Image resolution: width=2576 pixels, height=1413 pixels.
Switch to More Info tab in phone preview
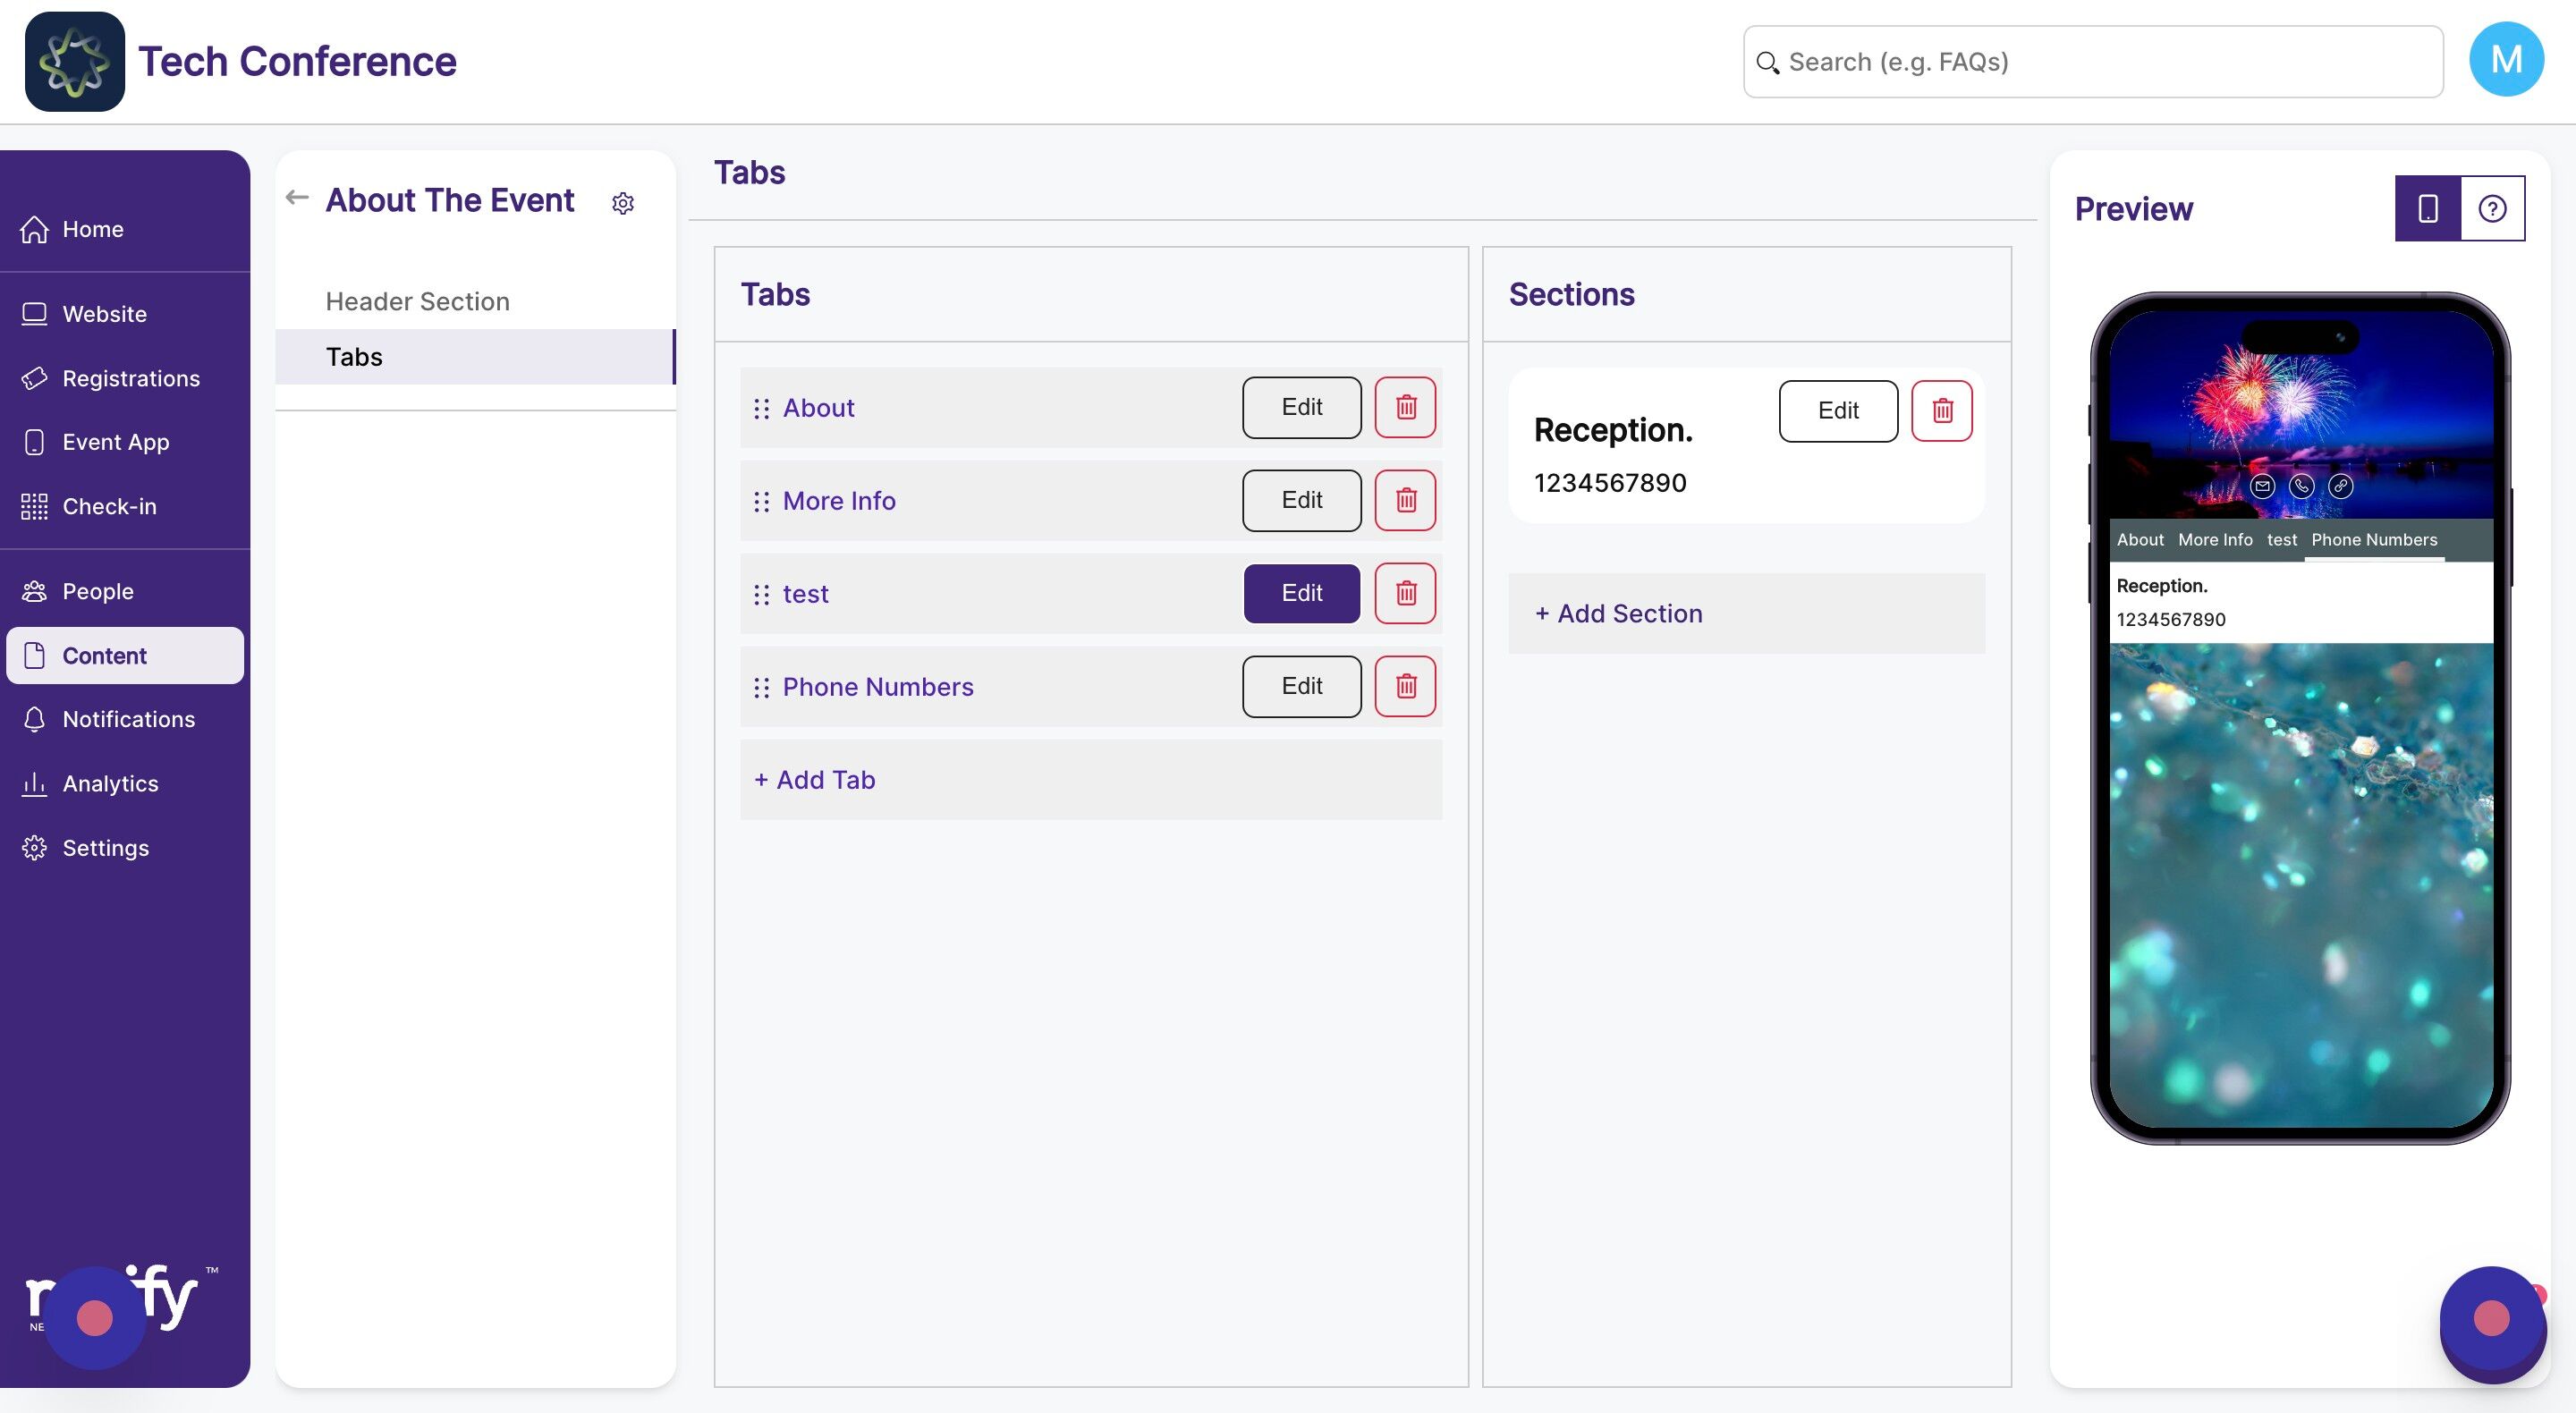point(2215,540)
